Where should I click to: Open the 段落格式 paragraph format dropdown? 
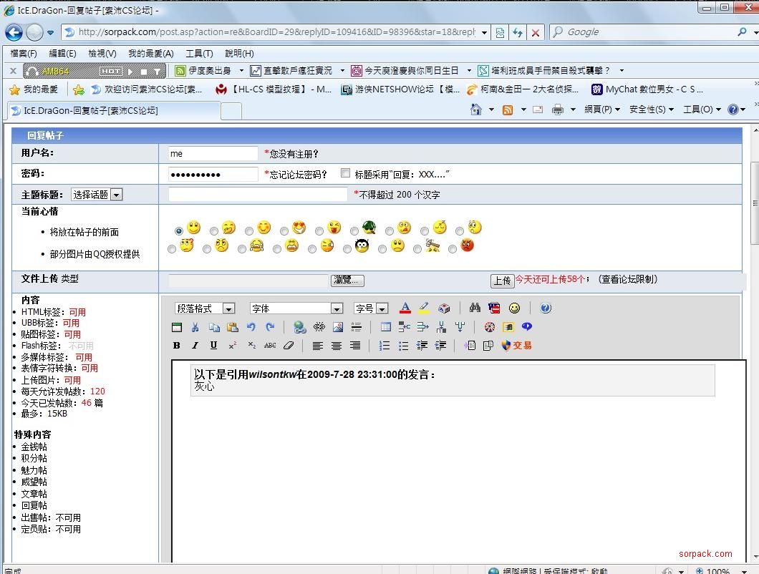tap(228, 308)
